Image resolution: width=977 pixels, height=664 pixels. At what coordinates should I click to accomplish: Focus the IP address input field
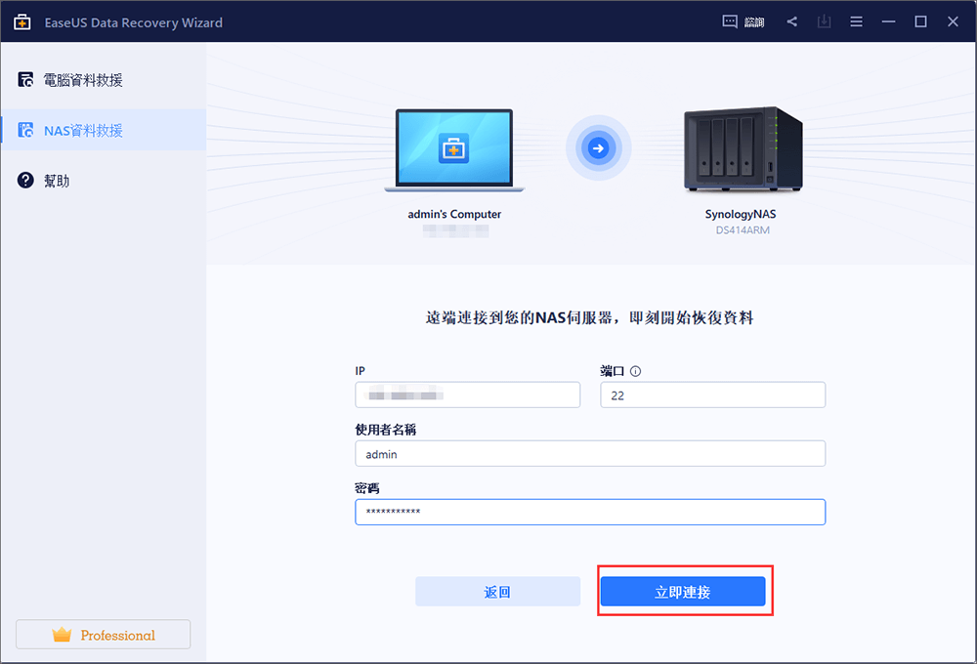tap(467, 394)
